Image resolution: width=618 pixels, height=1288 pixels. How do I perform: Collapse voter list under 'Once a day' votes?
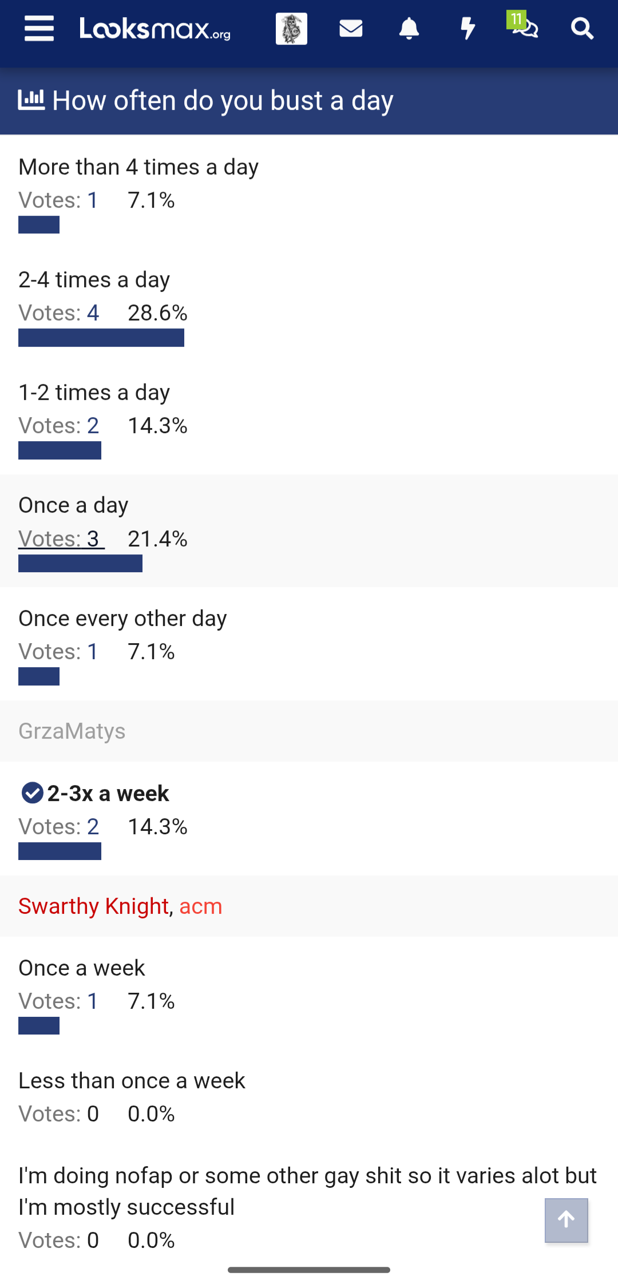(x=61, y=539)
